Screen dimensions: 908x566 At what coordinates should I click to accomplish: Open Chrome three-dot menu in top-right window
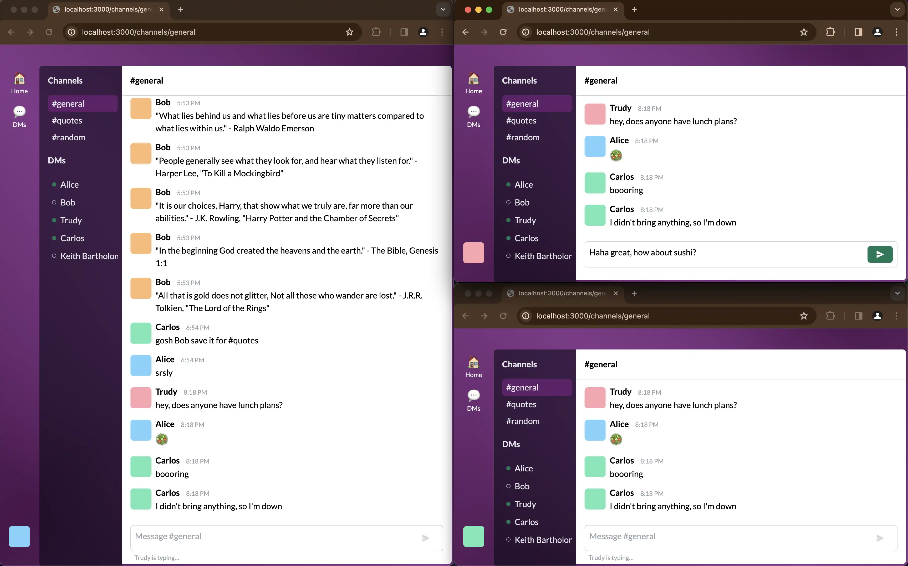pyautogui.click(x=896, y=32)
